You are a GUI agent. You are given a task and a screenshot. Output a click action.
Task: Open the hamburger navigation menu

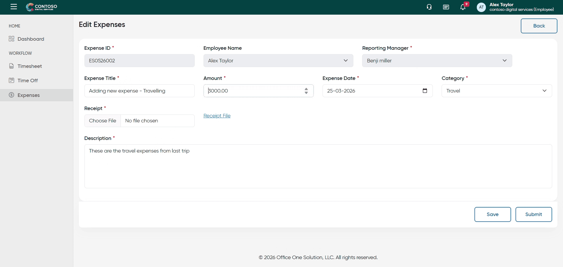click(14, 7)
